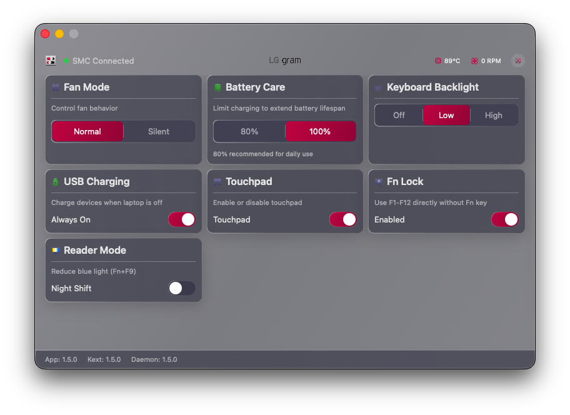Click the Fn Lock card icon

[x=378, y=182]
